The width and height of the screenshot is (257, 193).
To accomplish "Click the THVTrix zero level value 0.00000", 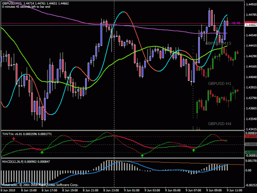I will (251, 144).
